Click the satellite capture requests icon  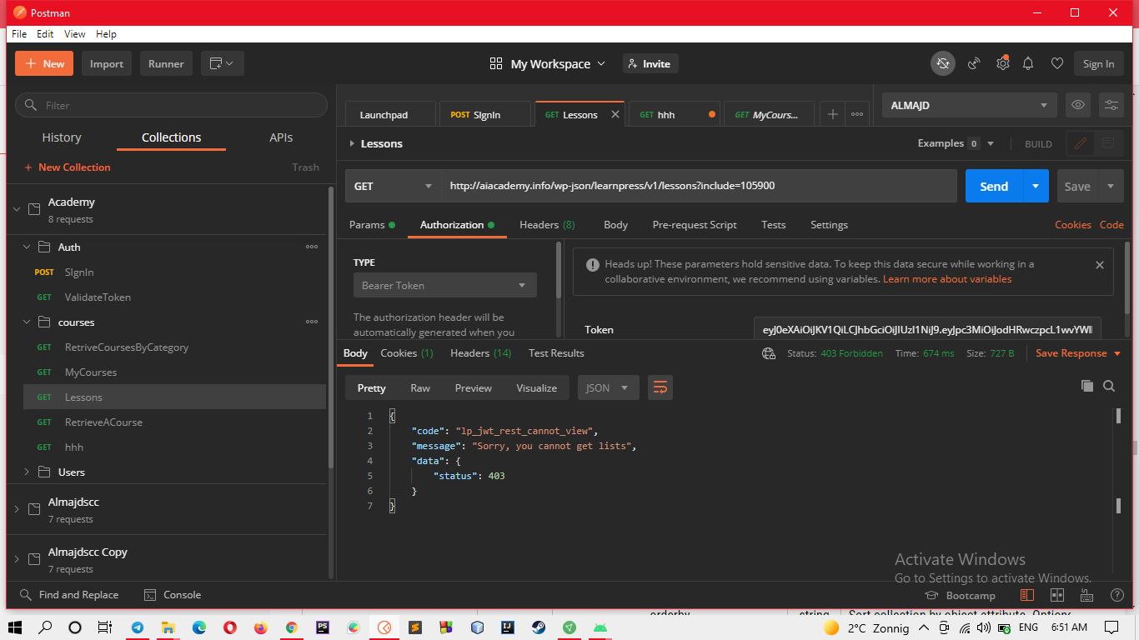[x=973, y=64]
